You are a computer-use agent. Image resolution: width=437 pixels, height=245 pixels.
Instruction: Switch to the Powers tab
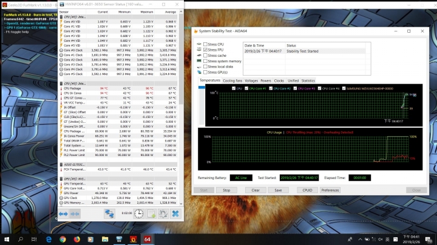point(266,80)
